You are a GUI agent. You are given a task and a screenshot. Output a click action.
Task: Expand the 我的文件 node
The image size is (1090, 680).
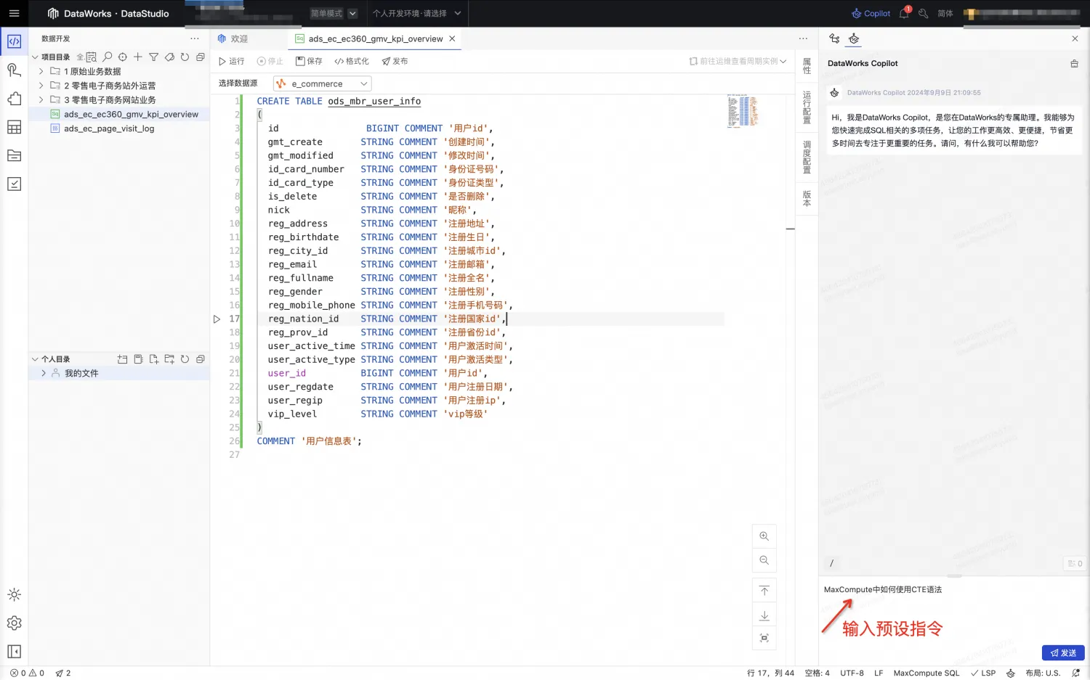coord(44,373)
